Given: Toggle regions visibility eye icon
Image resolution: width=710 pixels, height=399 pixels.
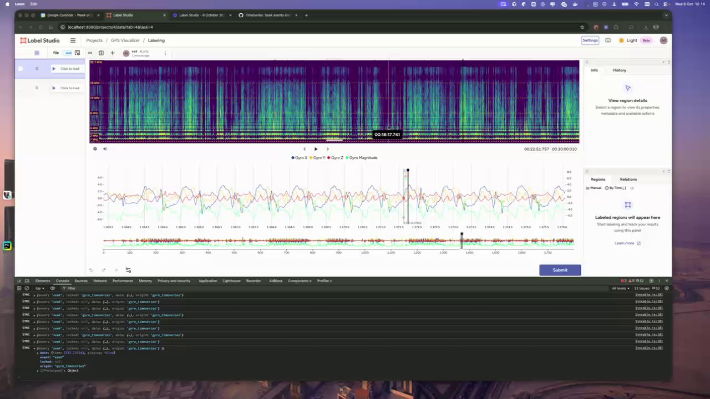Looking at the screenshot, I should click(x=632, y=188).
